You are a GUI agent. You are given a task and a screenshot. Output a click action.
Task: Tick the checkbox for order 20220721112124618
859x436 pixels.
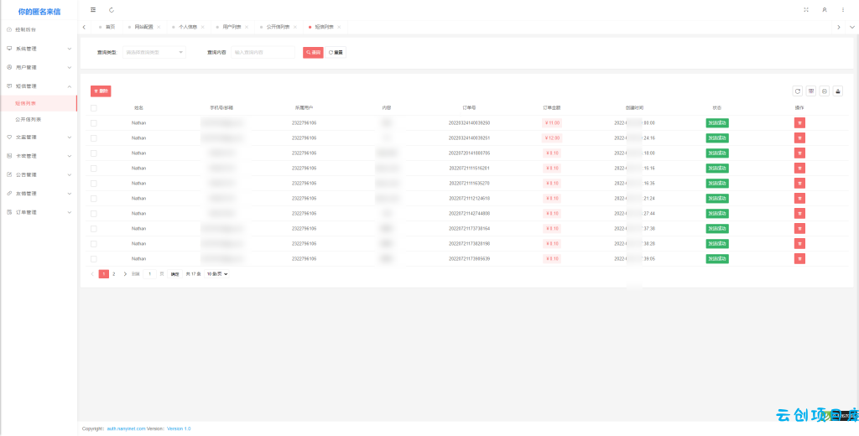click(x=94, y=198)
